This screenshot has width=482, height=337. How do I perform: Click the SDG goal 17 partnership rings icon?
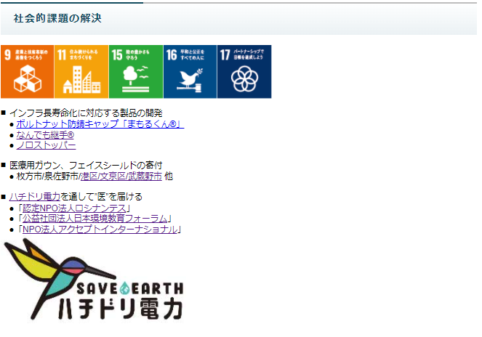(x=244, y=72)
